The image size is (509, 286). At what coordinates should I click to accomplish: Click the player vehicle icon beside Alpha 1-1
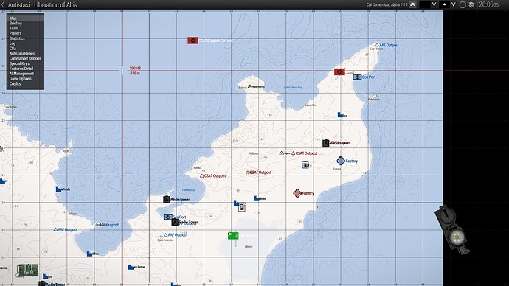point(412,4)
